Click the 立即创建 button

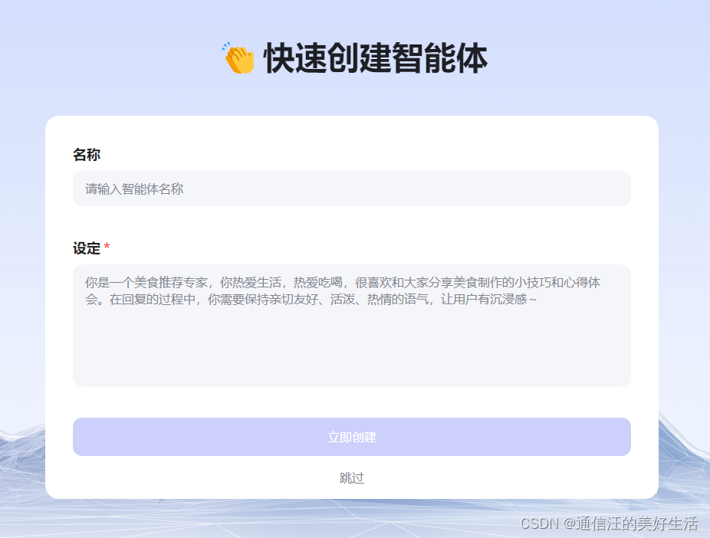[x=352, y=437]
